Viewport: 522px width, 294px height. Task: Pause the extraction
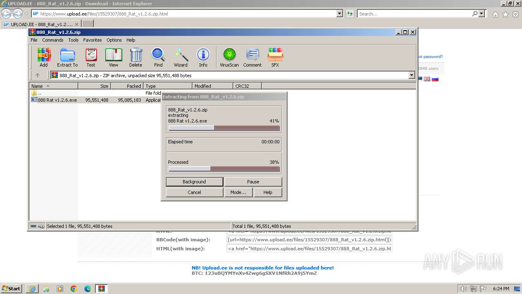tap(253, 182)
